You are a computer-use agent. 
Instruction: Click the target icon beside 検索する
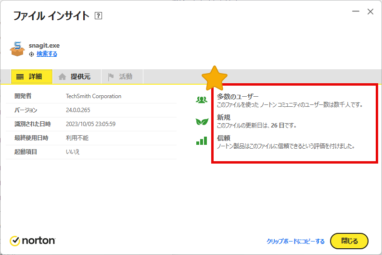tap(31, 54)
